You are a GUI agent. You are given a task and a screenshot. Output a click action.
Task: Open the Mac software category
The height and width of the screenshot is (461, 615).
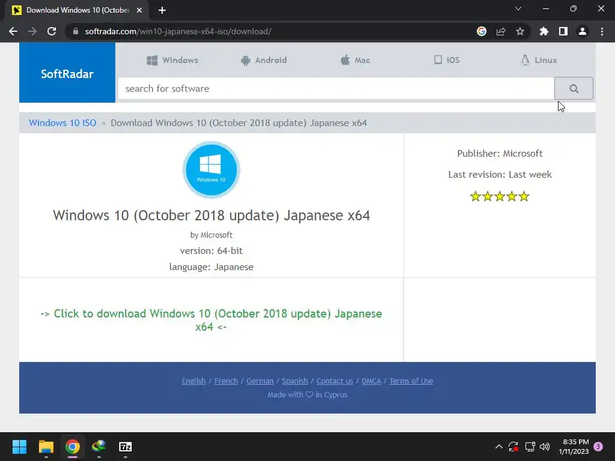[x=355, y=60]
